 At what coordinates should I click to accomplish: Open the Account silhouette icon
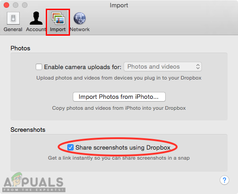point(36,18)
